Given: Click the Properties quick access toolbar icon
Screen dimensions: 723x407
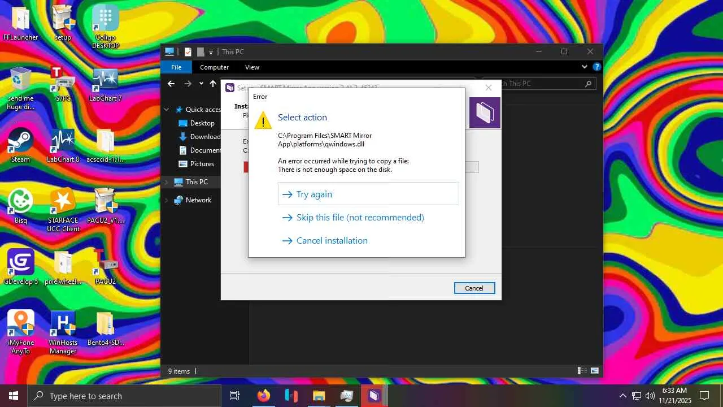Looking at the screenshot, I should (x=188, y=52).
